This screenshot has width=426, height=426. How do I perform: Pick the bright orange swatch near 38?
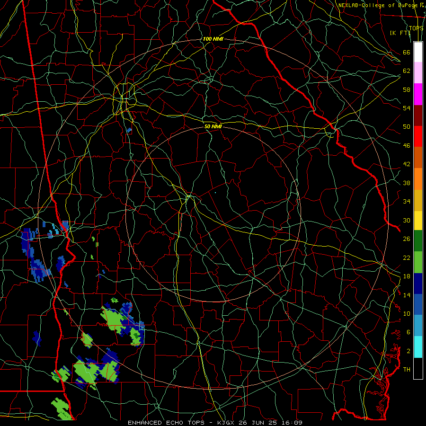tap(418, 179)
